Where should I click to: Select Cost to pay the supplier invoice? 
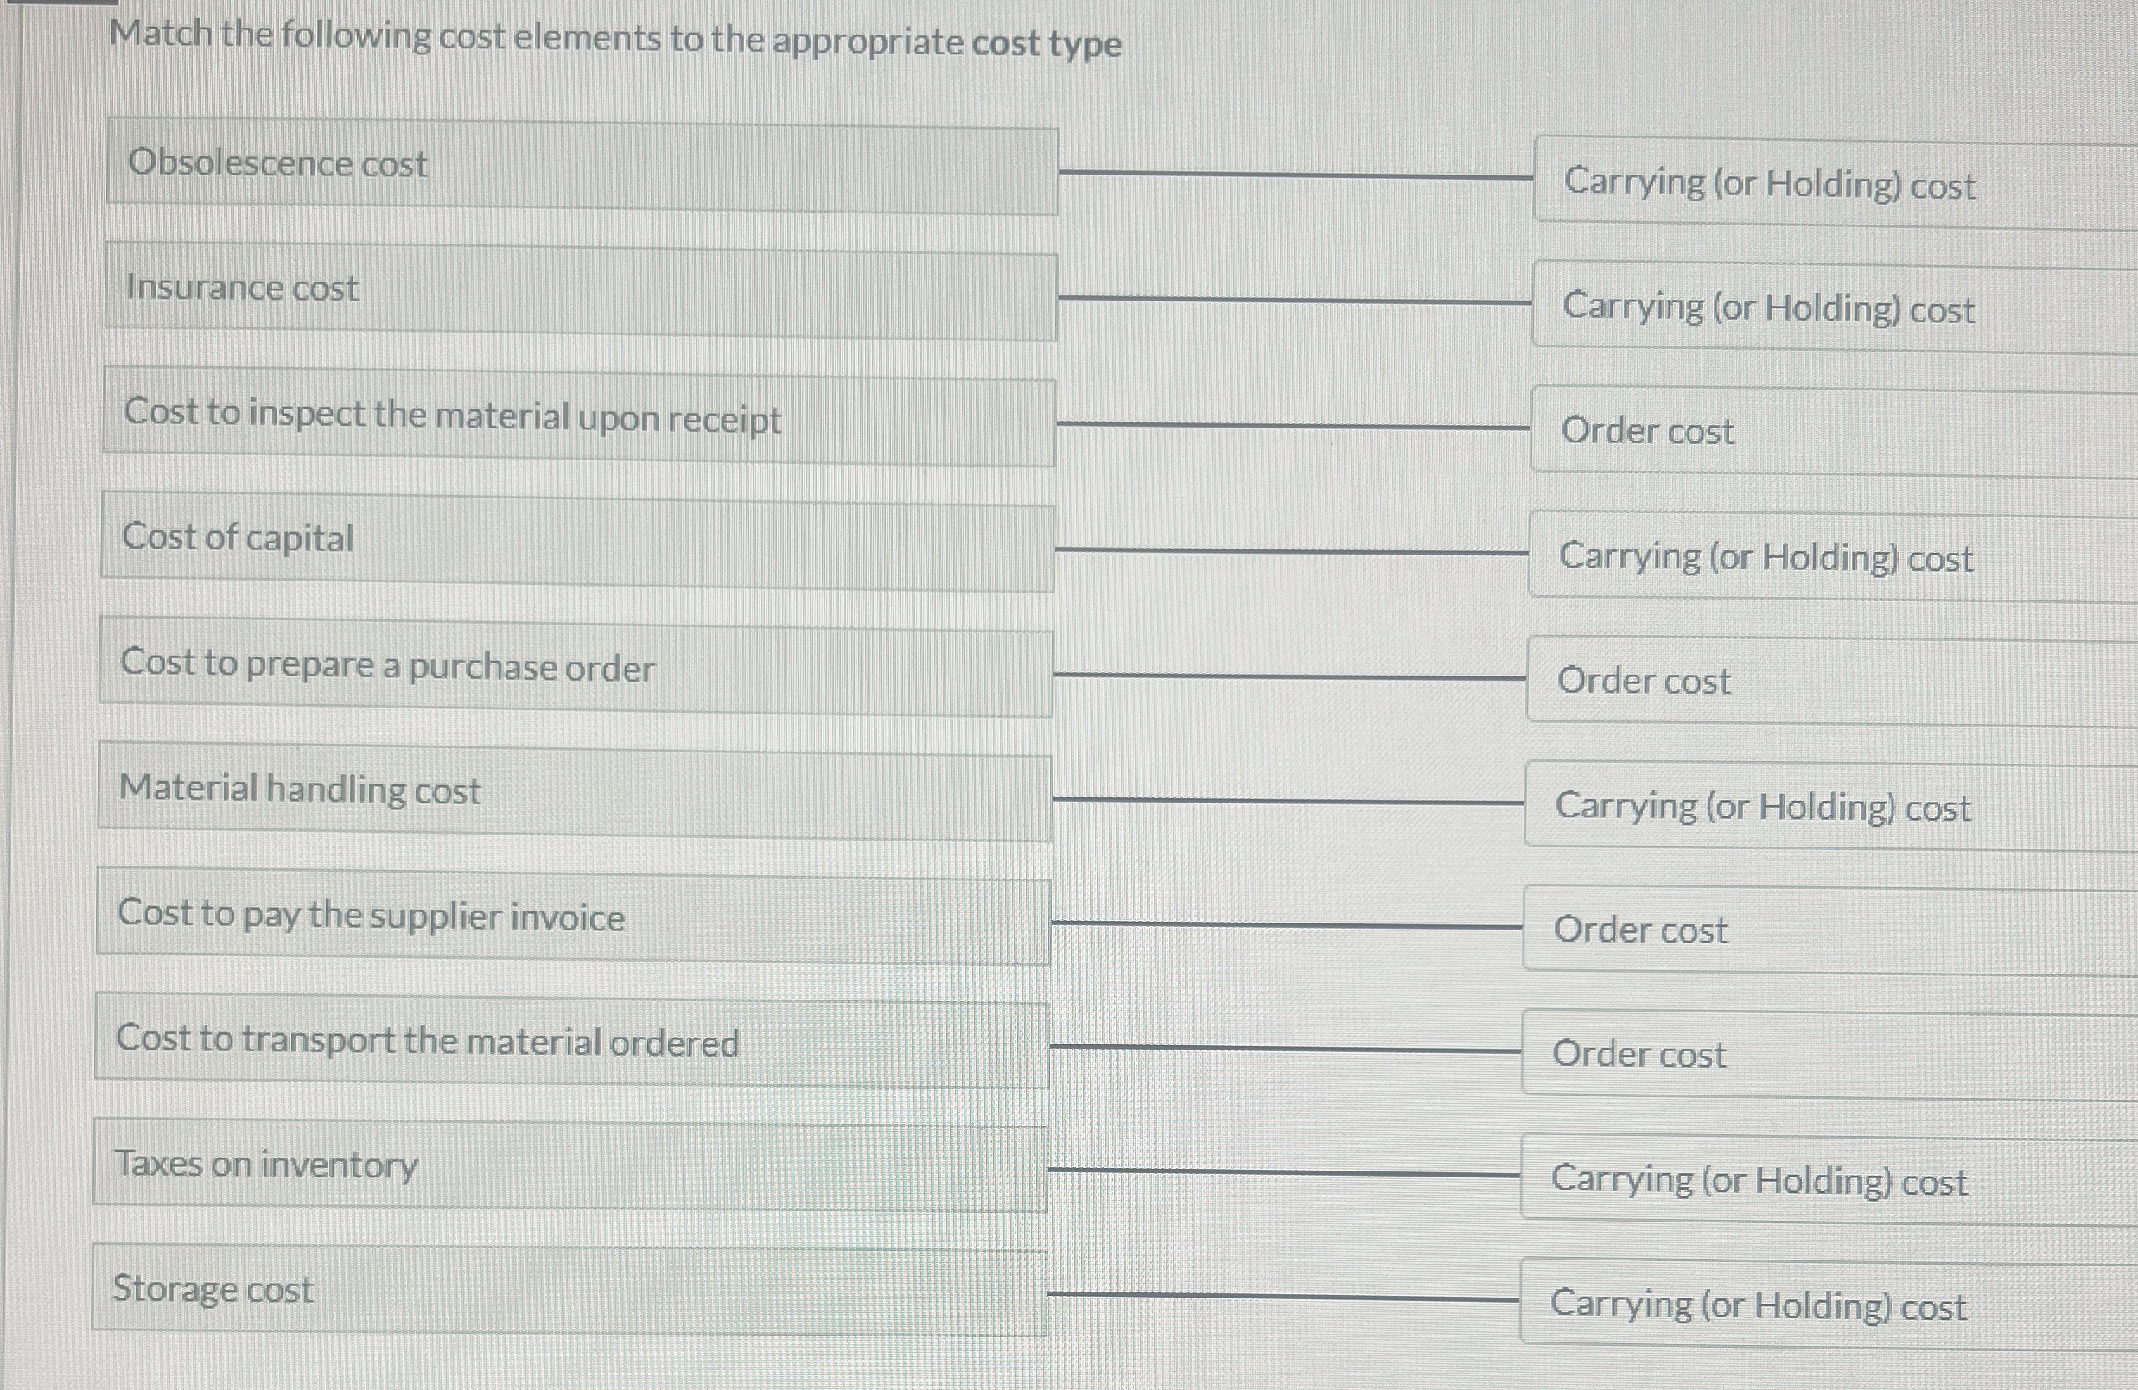pos(575,917)
